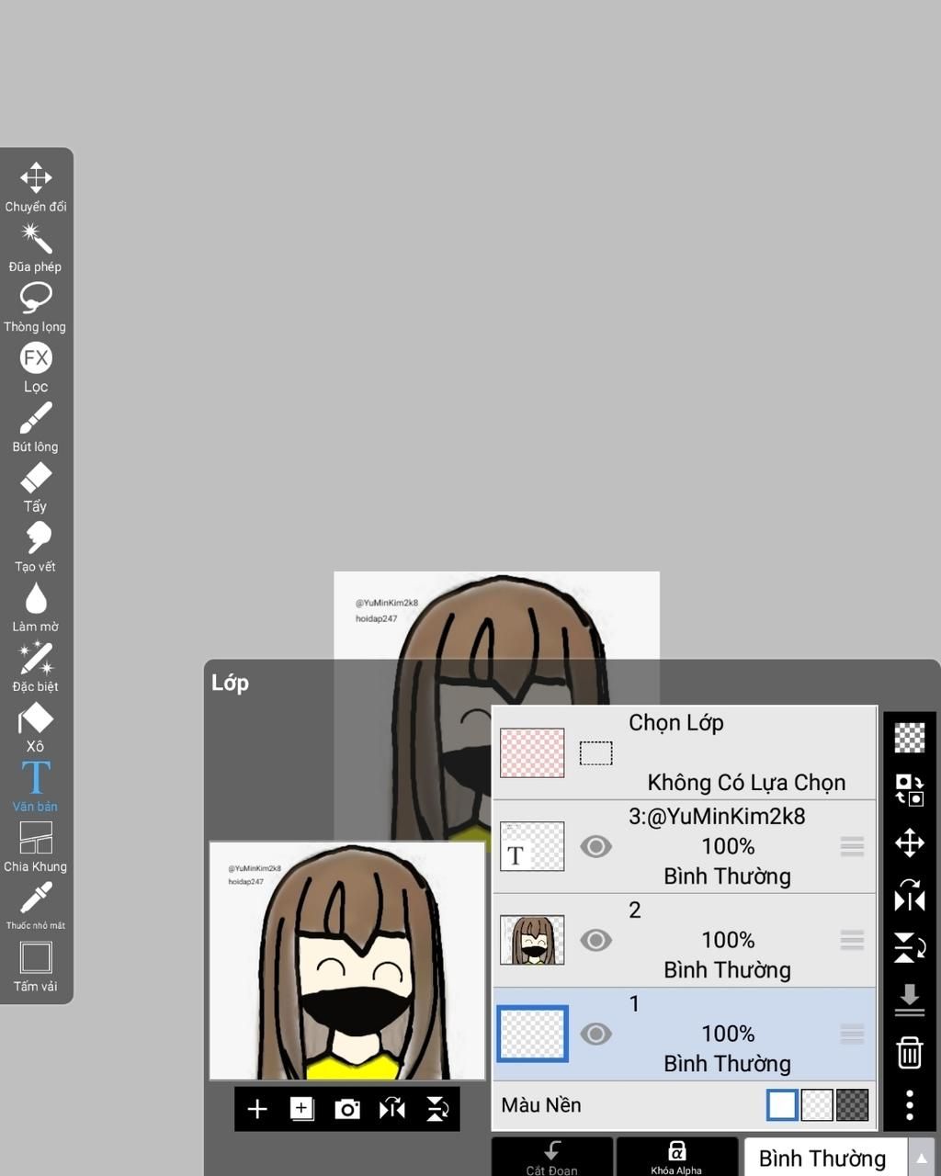Screen dimensions: 941x1176
Task: Select the Bút lông brush tool
Action: point(36,427)
